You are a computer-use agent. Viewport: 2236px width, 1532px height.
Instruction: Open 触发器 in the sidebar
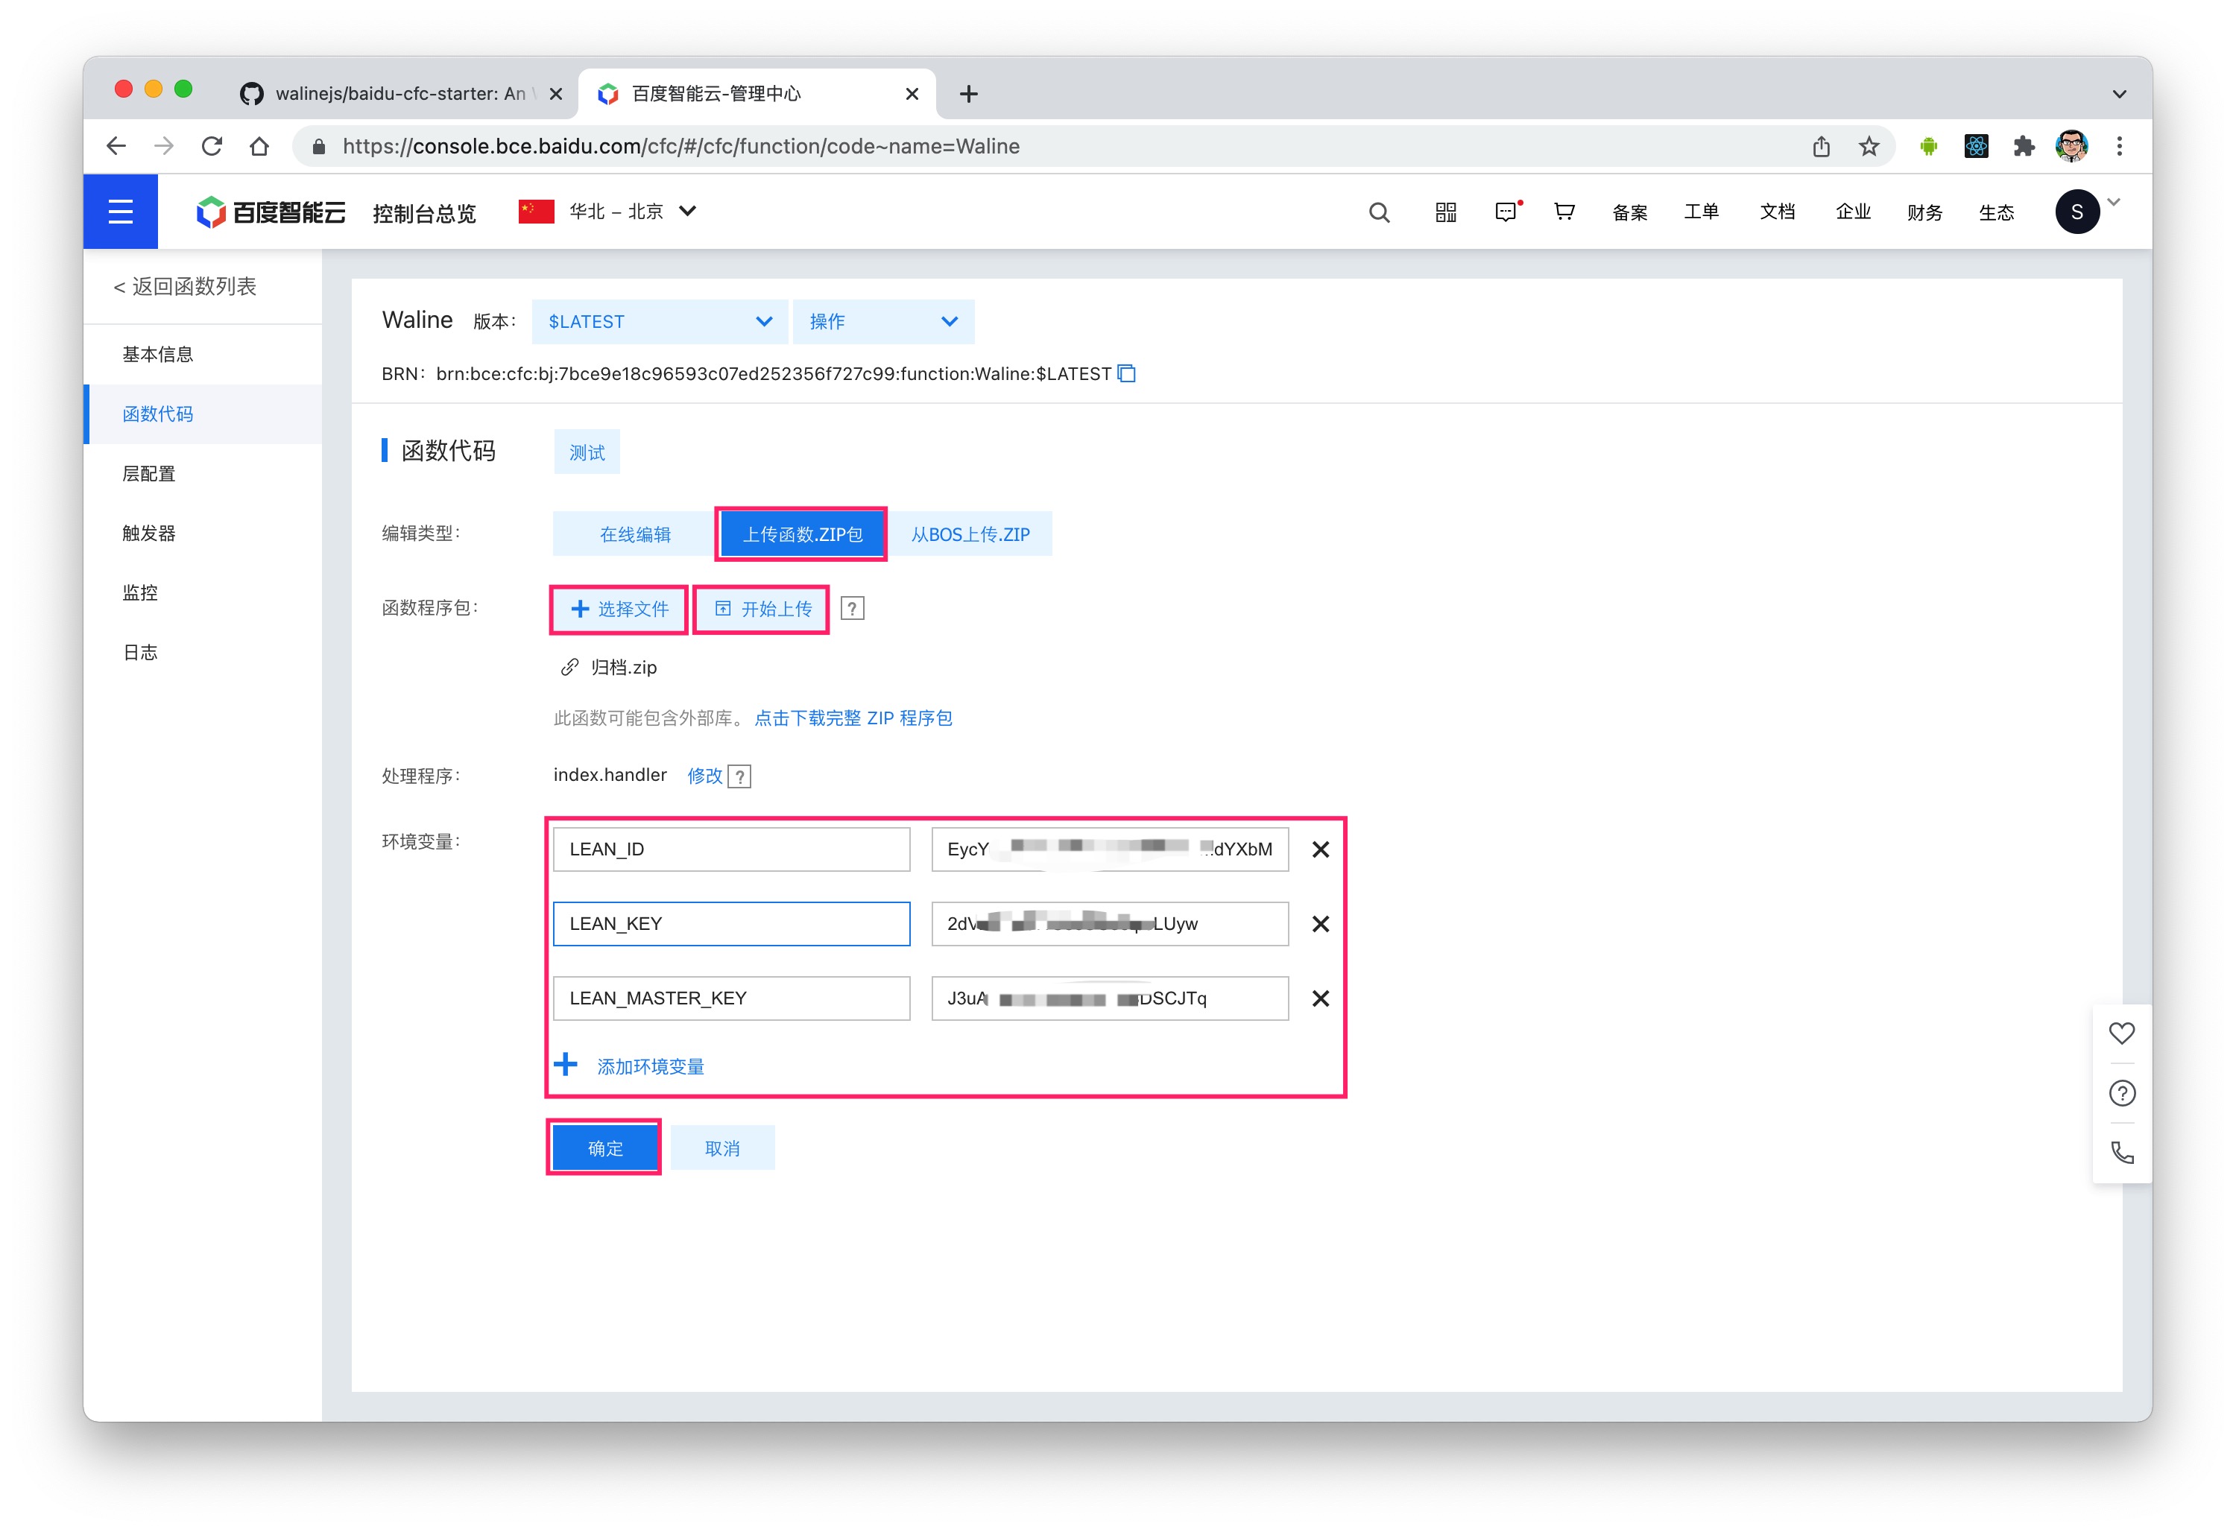(x=149, y=533)
